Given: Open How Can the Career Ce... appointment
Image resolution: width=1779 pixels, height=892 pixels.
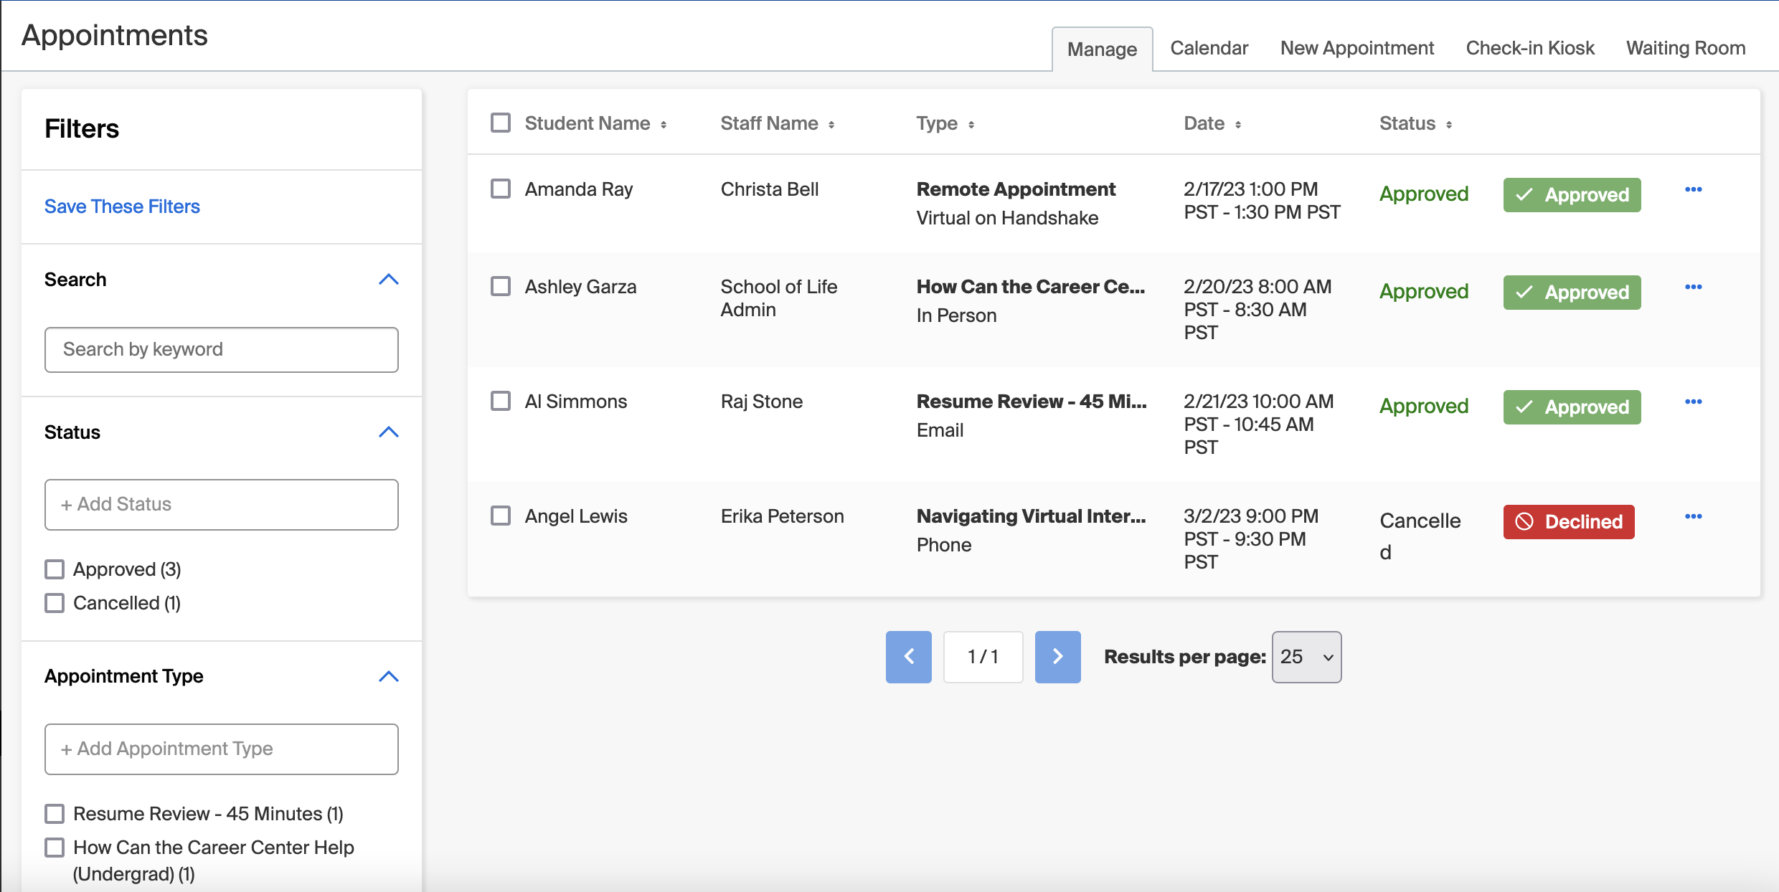Looking at the screenshot, I should point(1031,287).
